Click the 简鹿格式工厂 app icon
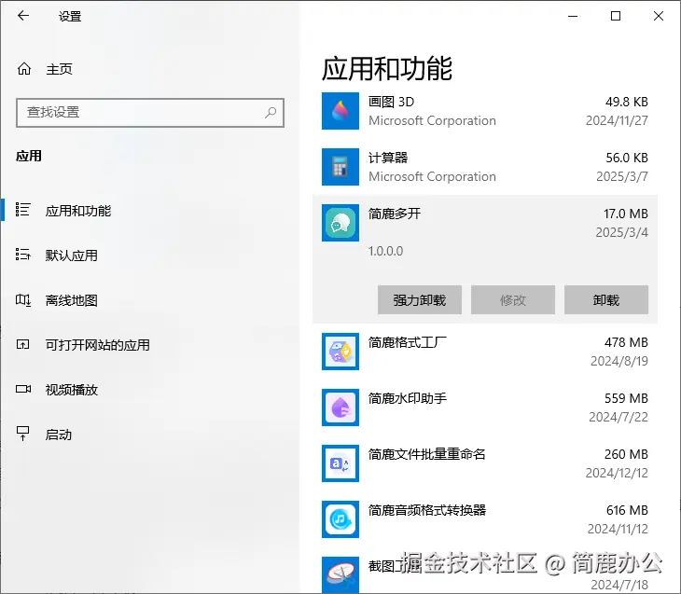This screenshot has height=594, width=681. click(x=340, y=352)
